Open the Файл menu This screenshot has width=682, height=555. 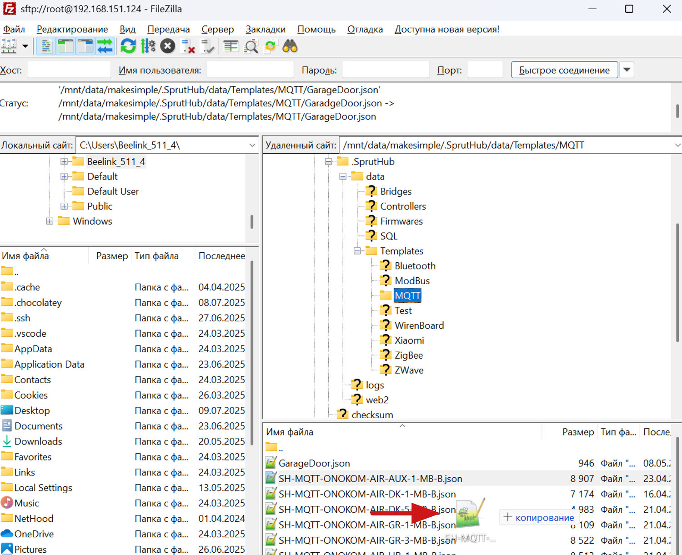coord(14,29)
